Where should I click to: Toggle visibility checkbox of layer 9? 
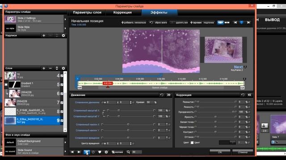tap(62, 120)
